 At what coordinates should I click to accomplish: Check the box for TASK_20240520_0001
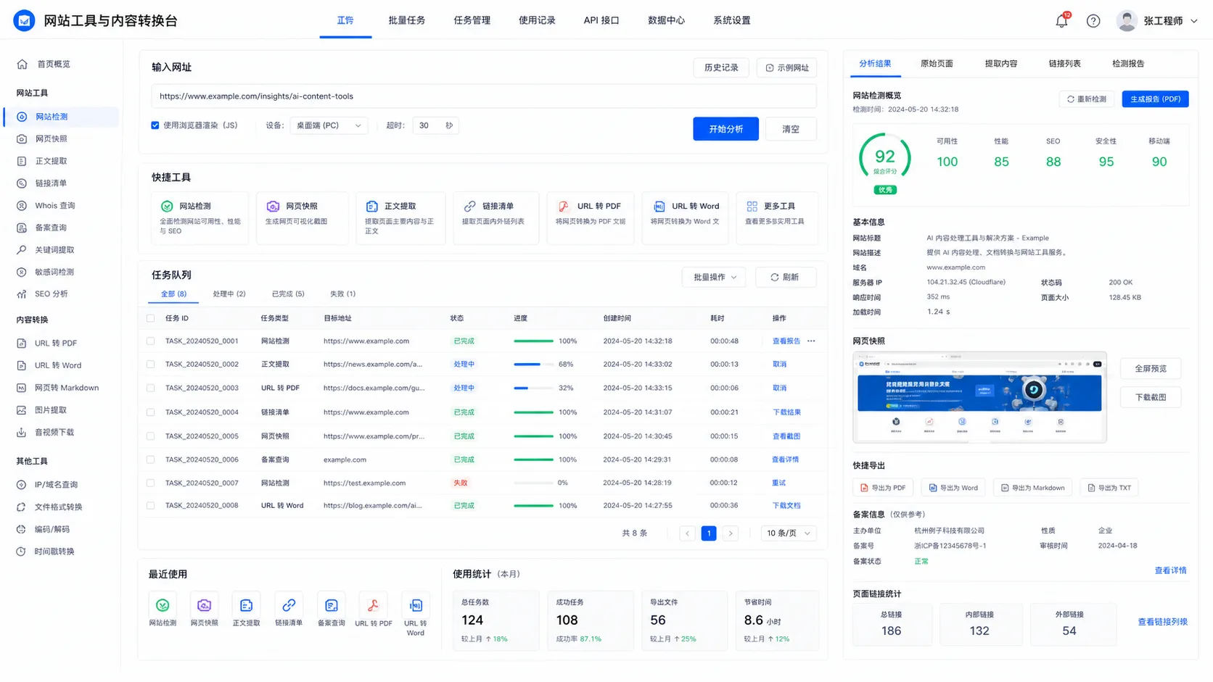click(151, 341)
